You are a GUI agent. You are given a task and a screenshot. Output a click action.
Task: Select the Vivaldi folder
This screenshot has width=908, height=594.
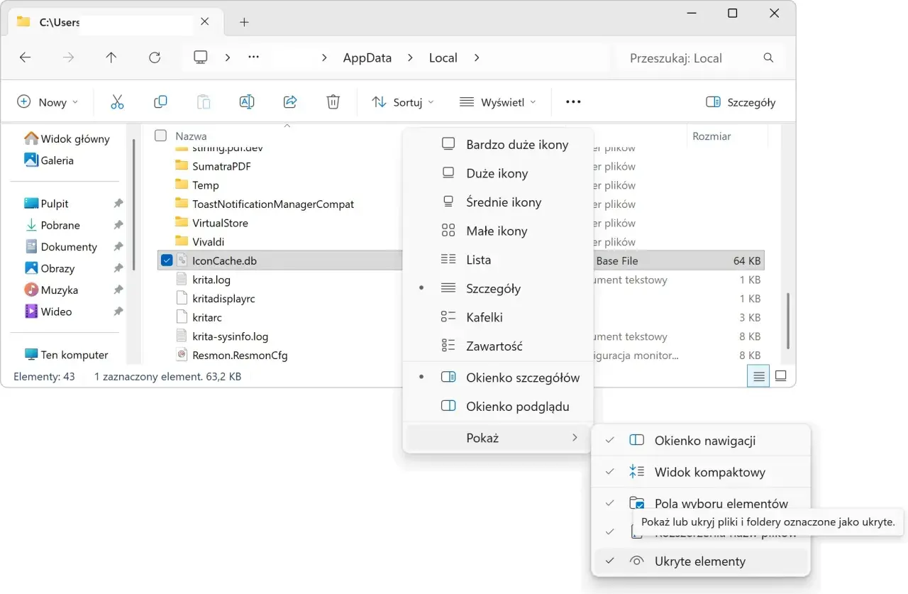coord(208,241)
